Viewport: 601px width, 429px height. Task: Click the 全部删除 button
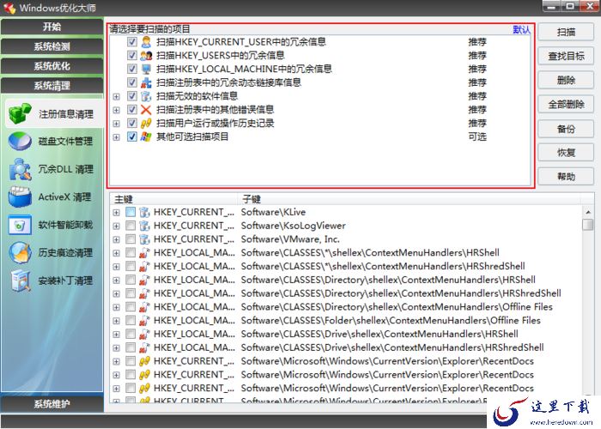click(566, 104)
